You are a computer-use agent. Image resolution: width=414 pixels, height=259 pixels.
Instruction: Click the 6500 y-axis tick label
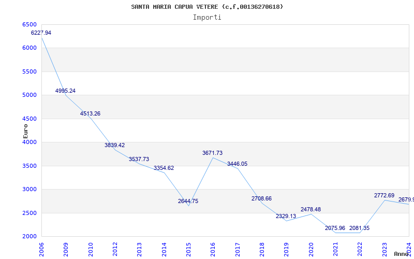coord(29,24)
